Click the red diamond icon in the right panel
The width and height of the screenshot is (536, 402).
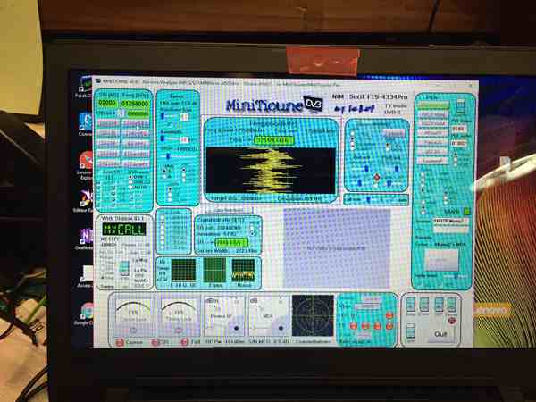point(377,177)
